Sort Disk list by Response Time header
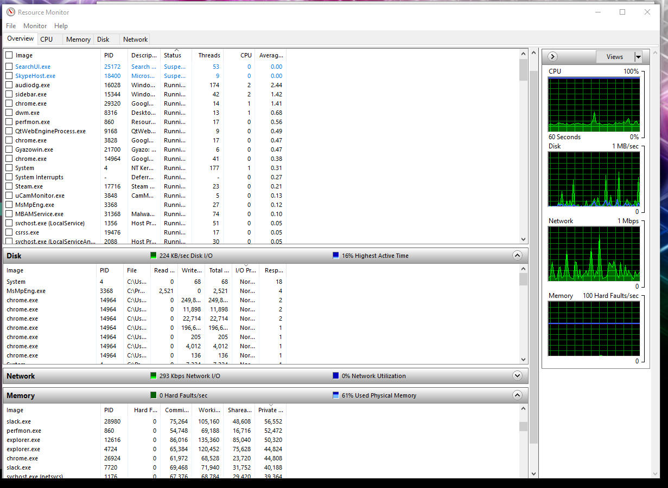The height and width of the screenshot is (488, 668). pyautogui.click(x=273, y=270)
